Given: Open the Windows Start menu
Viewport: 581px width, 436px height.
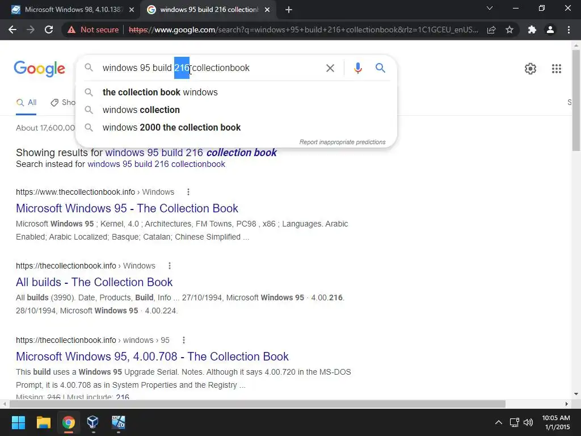Looking at the screenshot, I should 18,422.
